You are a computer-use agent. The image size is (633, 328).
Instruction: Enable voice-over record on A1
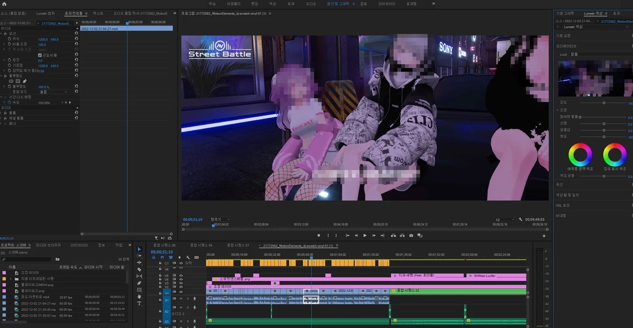click(x=194, y=299)
